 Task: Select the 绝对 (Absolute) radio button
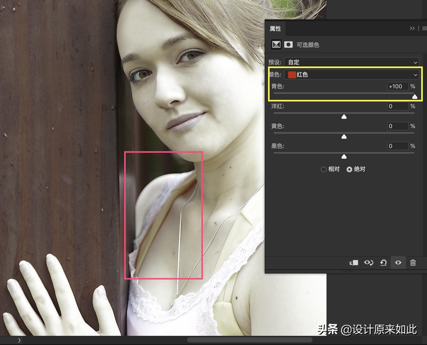349,169
